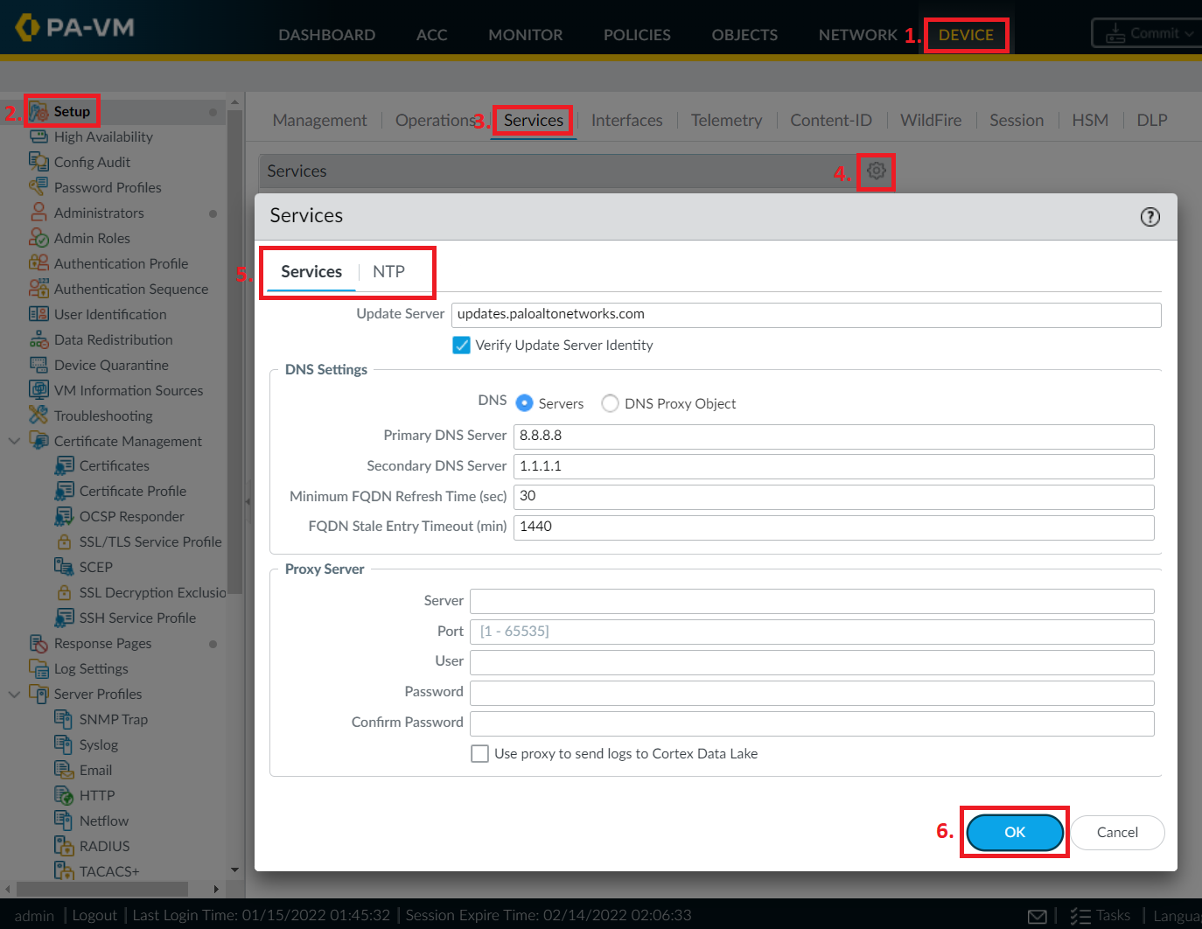
Task: Click OK to save Services settings
Action: [1014, 833]
